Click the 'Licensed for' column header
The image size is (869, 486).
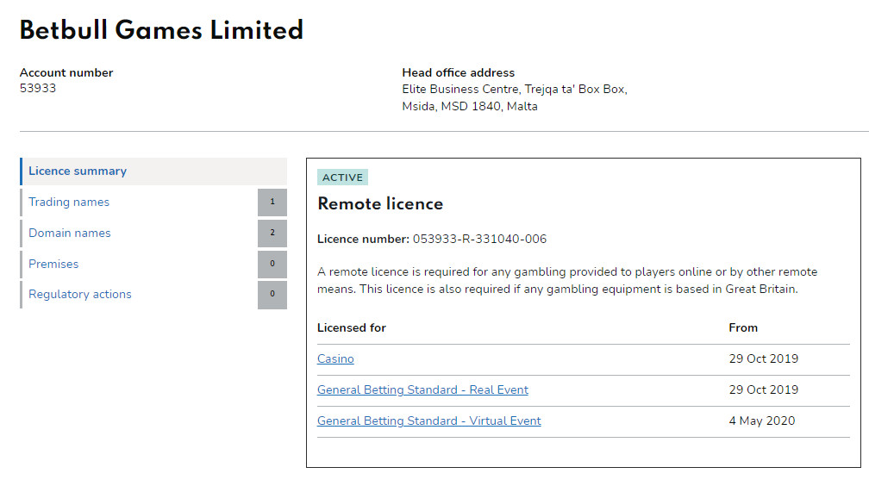(352, 328)
